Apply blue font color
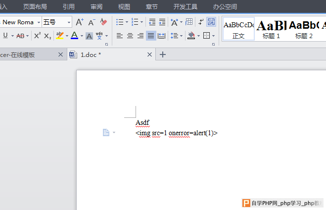326x210 pixels. click(74, 36)
